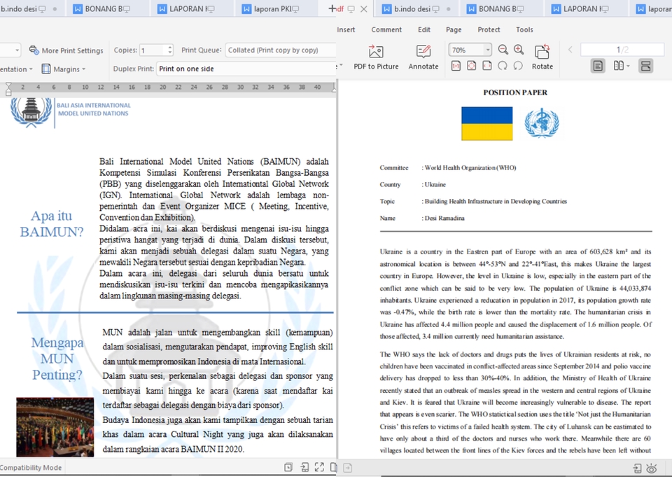672x477 pixels.
Task: Rotate view counterclockwise with the circular arrow
Action: (x=518, y=66)
